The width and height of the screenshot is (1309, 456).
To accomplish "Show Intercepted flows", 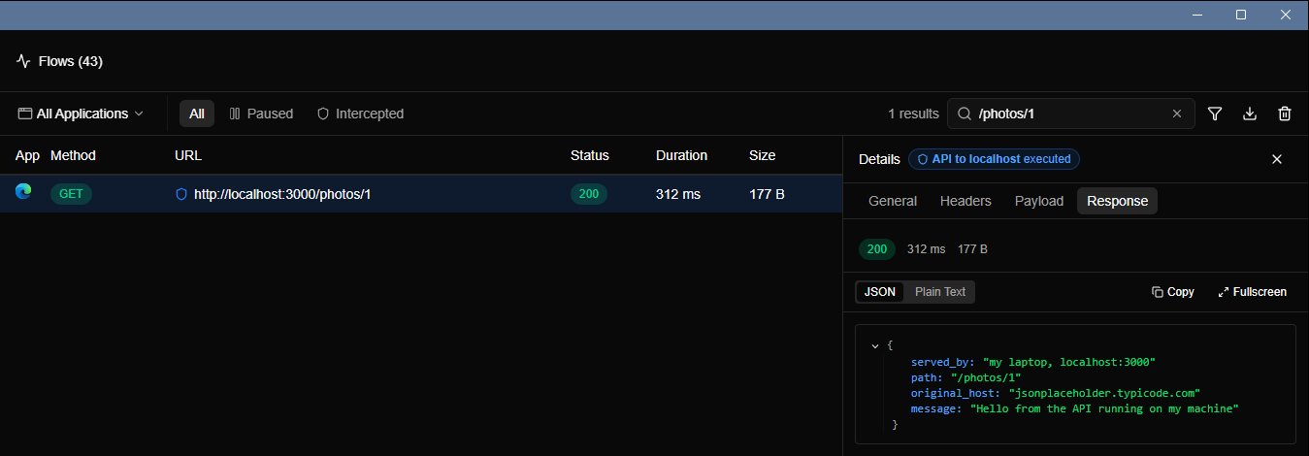I will click(360, 114).
